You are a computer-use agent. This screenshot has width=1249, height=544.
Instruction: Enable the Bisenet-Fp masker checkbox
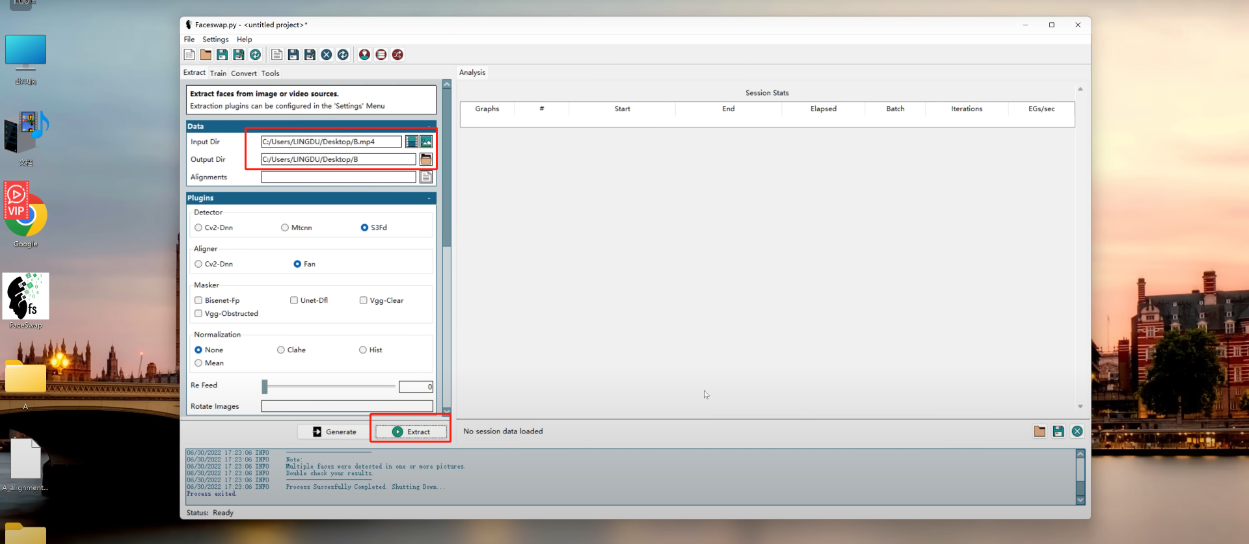click(198, 300)
